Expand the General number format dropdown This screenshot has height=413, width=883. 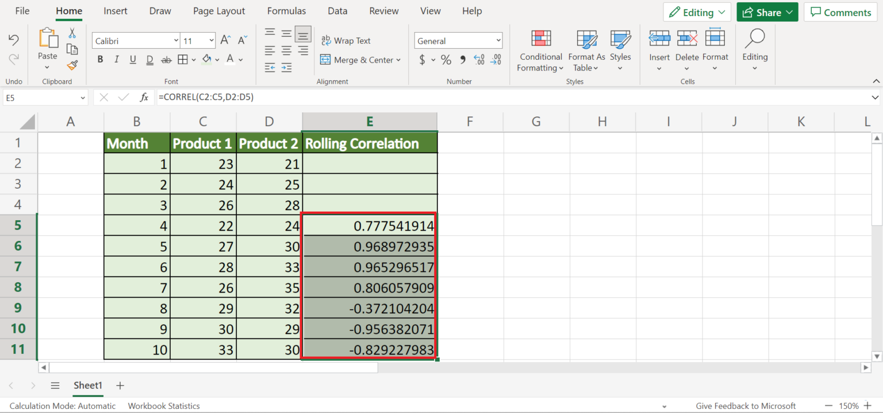pos(497,40)
